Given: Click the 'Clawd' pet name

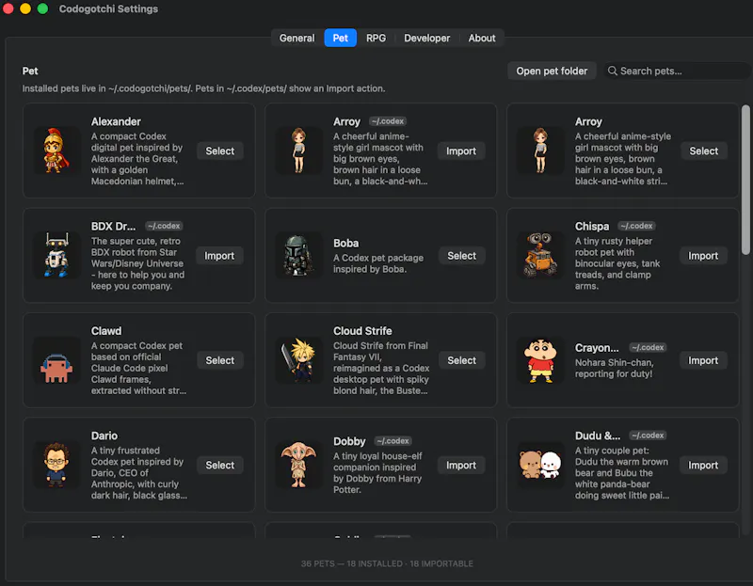Looking at the screenshot, I should click(x=106, y=331).
